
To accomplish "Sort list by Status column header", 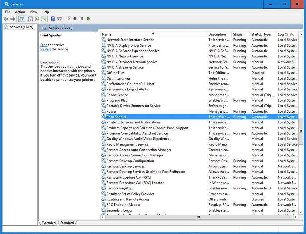I will [238, 34].
